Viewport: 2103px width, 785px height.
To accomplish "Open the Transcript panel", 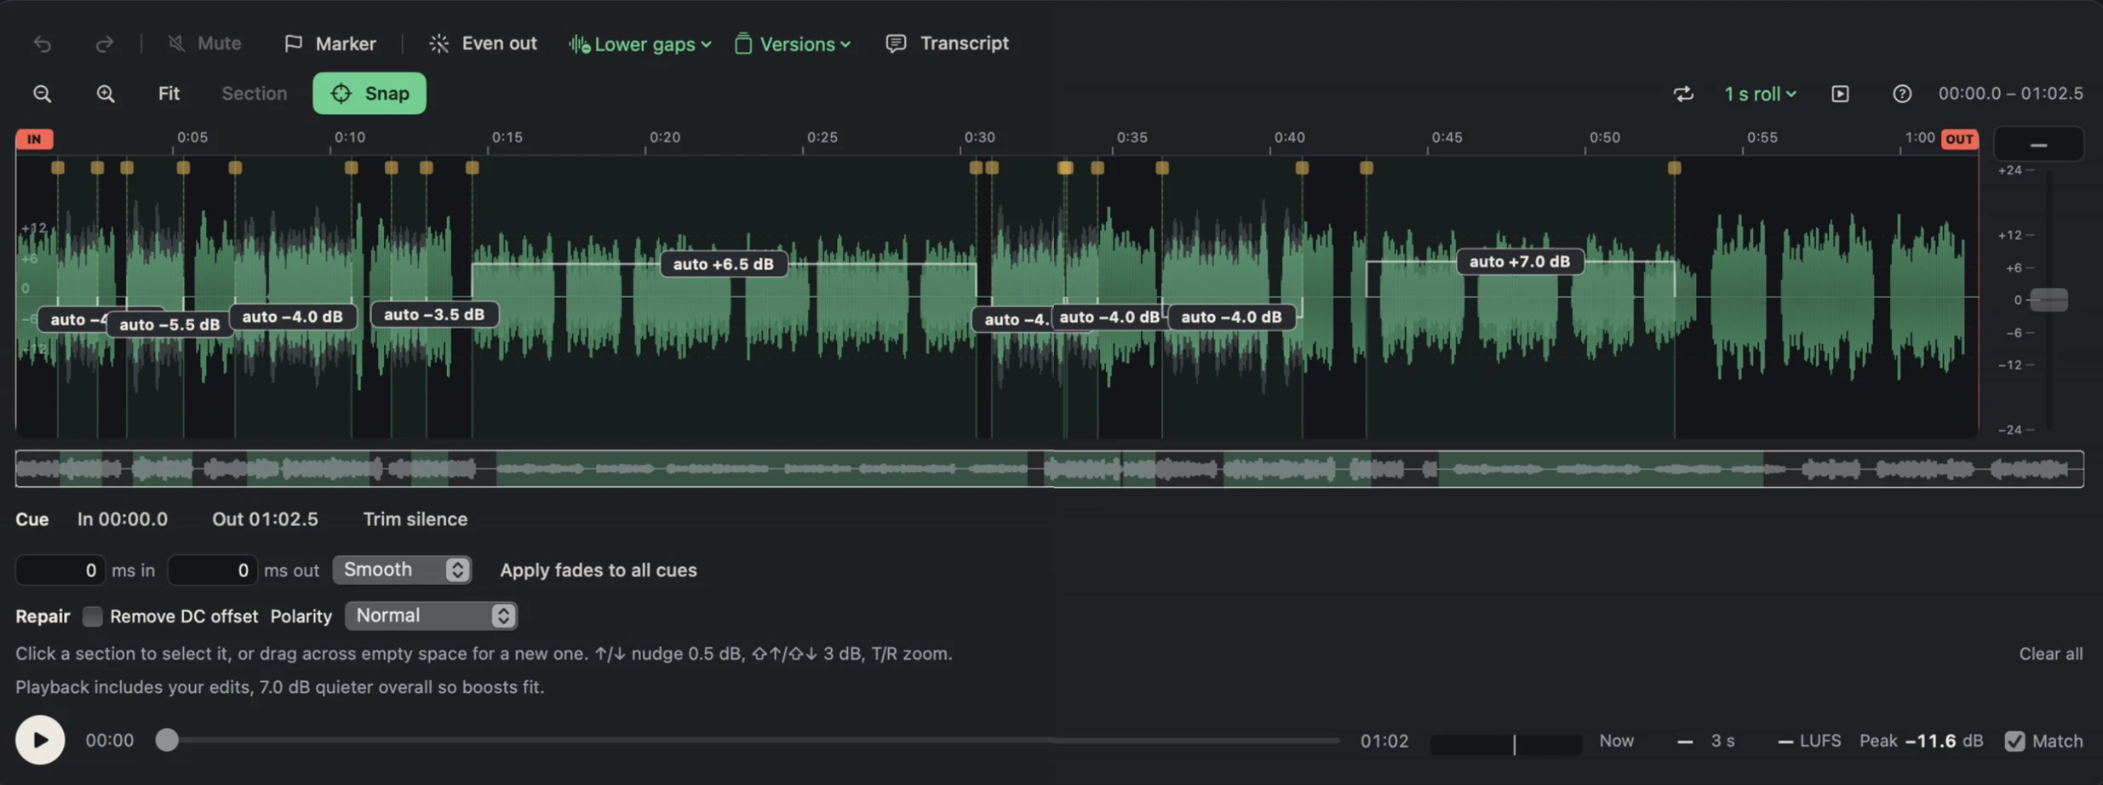I will tap(947, 43).
